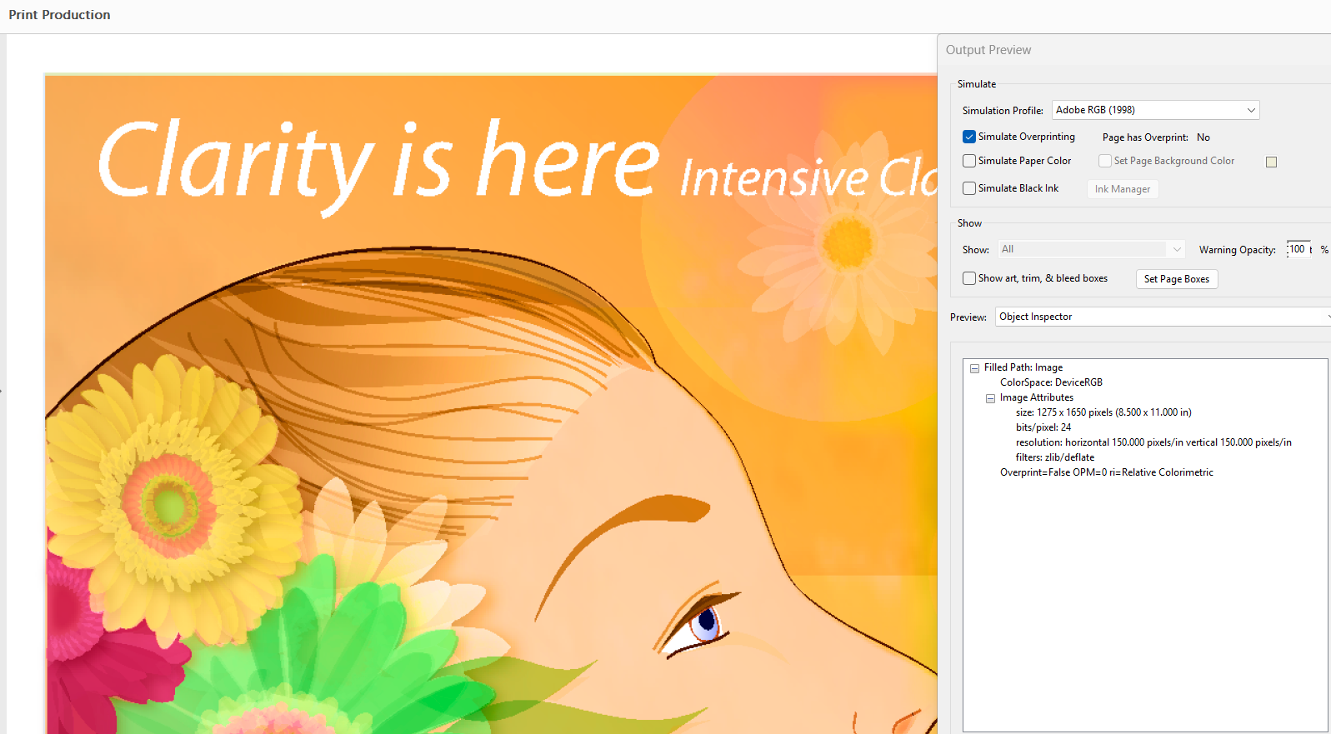The height and width of the screenshot is (734, 1331).
Task: Click the Print Production panel title
Action: [x=59, y=15]
